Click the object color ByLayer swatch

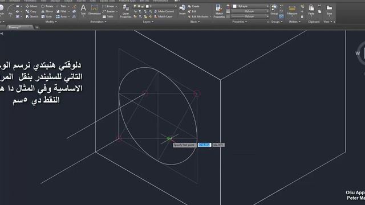point(234,6)
